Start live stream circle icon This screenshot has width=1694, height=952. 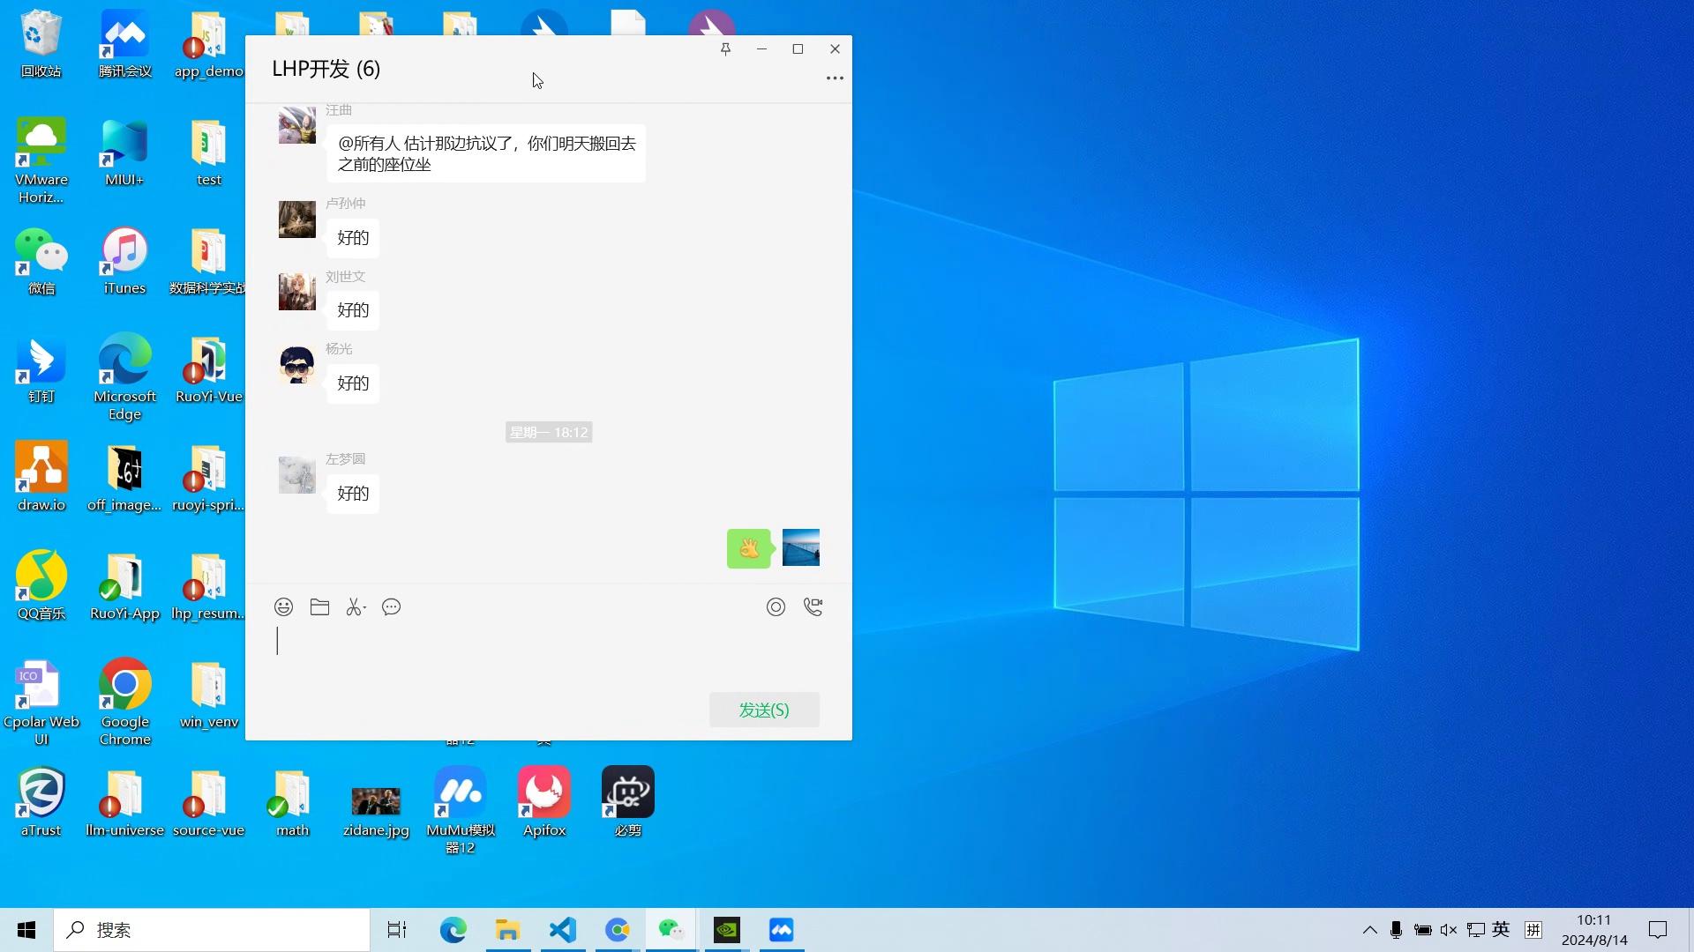coord(776,606)
